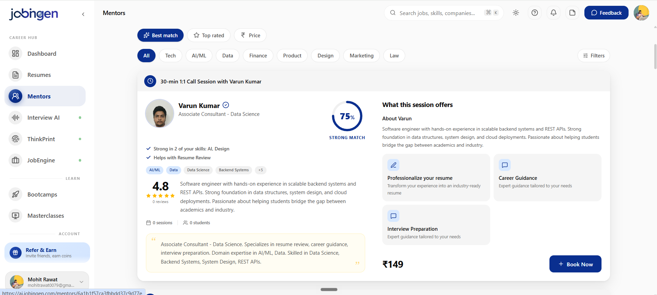Open the Interview AI sidebar item
The image size is (657, 295).
coord(45,118)
